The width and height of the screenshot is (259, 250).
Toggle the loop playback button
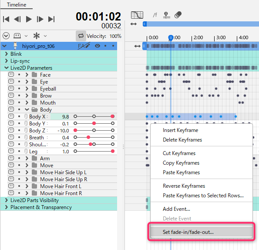pos(81,36)
